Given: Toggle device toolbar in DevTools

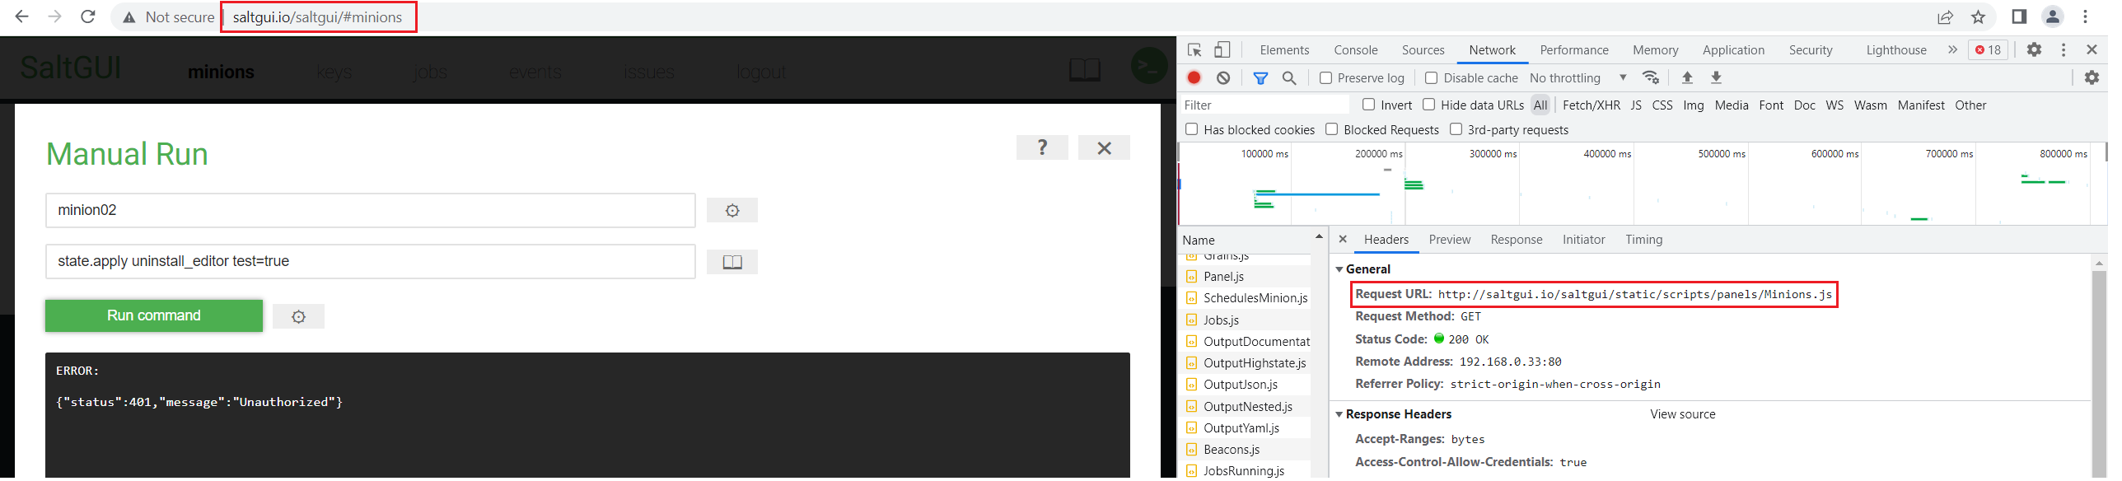Looking at the screenshot, I should coord(1222,50).
